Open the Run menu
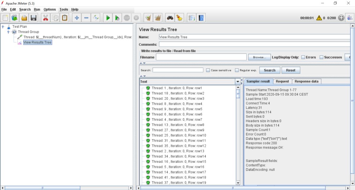 pyautogui.click(x=37, y=9)
